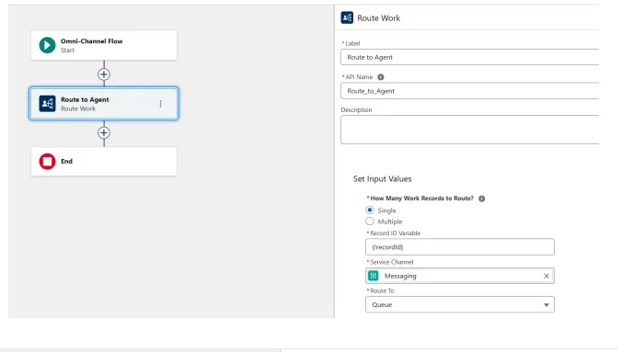
Task: Click the Record ID Variable field
Action: coord(460,246)
